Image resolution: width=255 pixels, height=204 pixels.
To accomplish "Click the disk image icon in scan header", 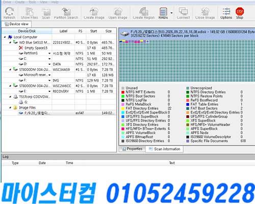I will (125, 34).
